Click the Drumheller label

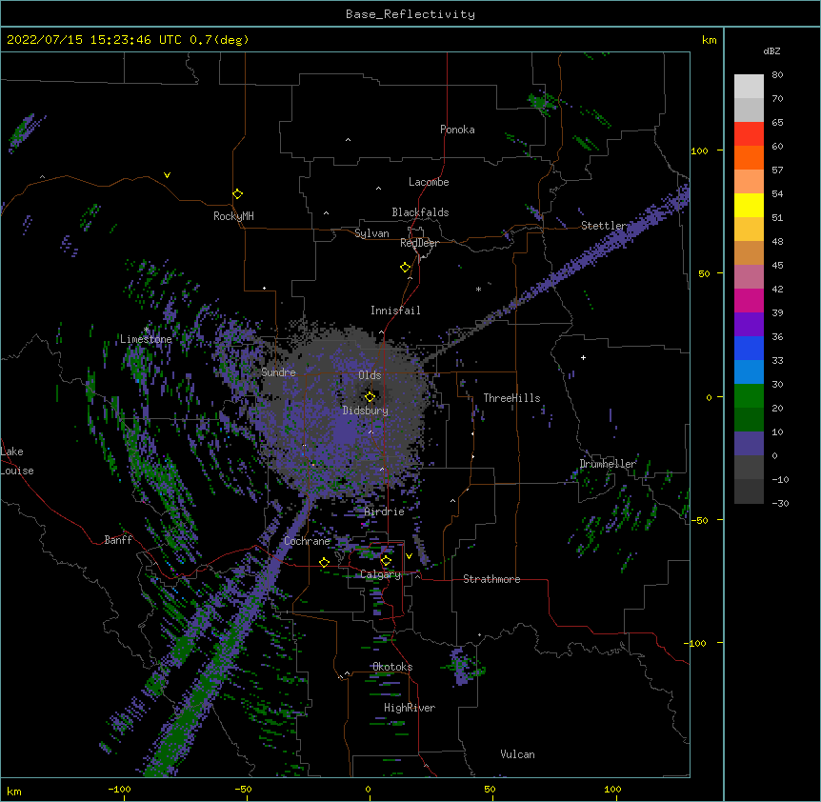coord(608,464)
